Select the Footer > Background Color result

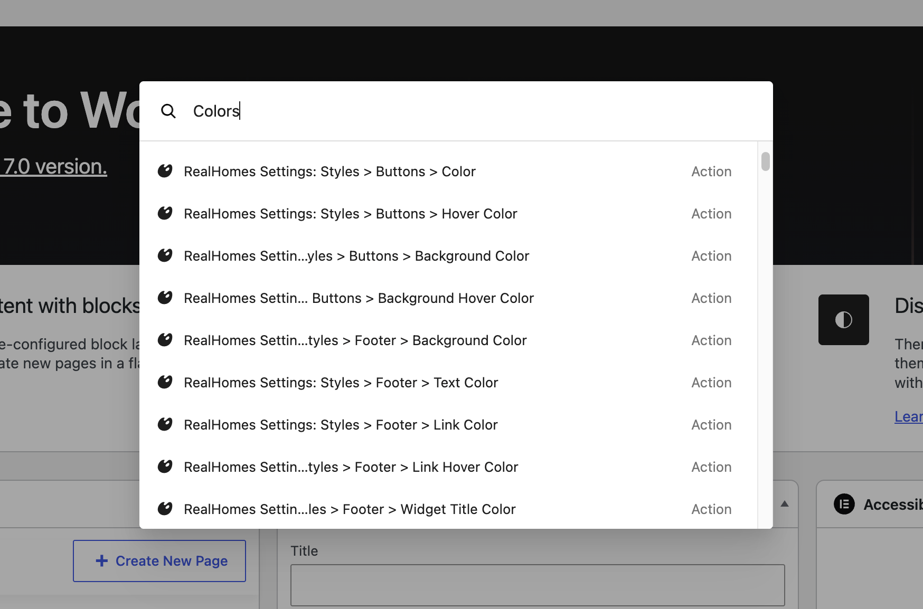tap(448, 340)
